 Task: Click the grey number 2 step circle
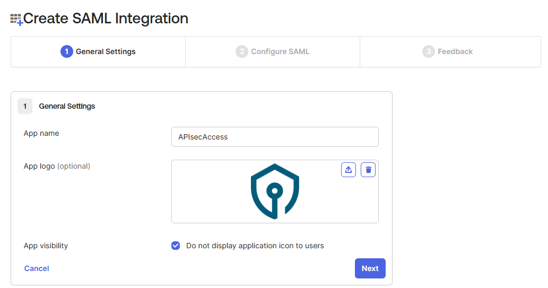point(242,51)
